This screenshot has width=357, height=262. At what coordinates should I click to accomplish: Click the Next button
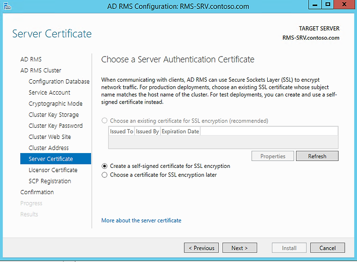[x=240, y=248]
